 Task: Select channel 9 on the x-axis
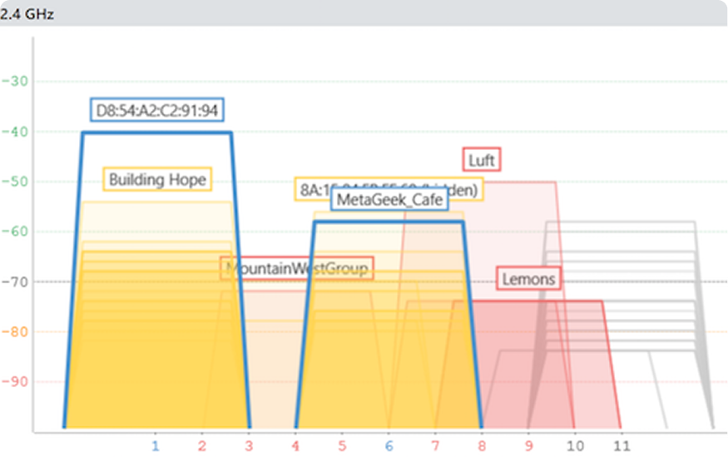[x=528, y=445]
